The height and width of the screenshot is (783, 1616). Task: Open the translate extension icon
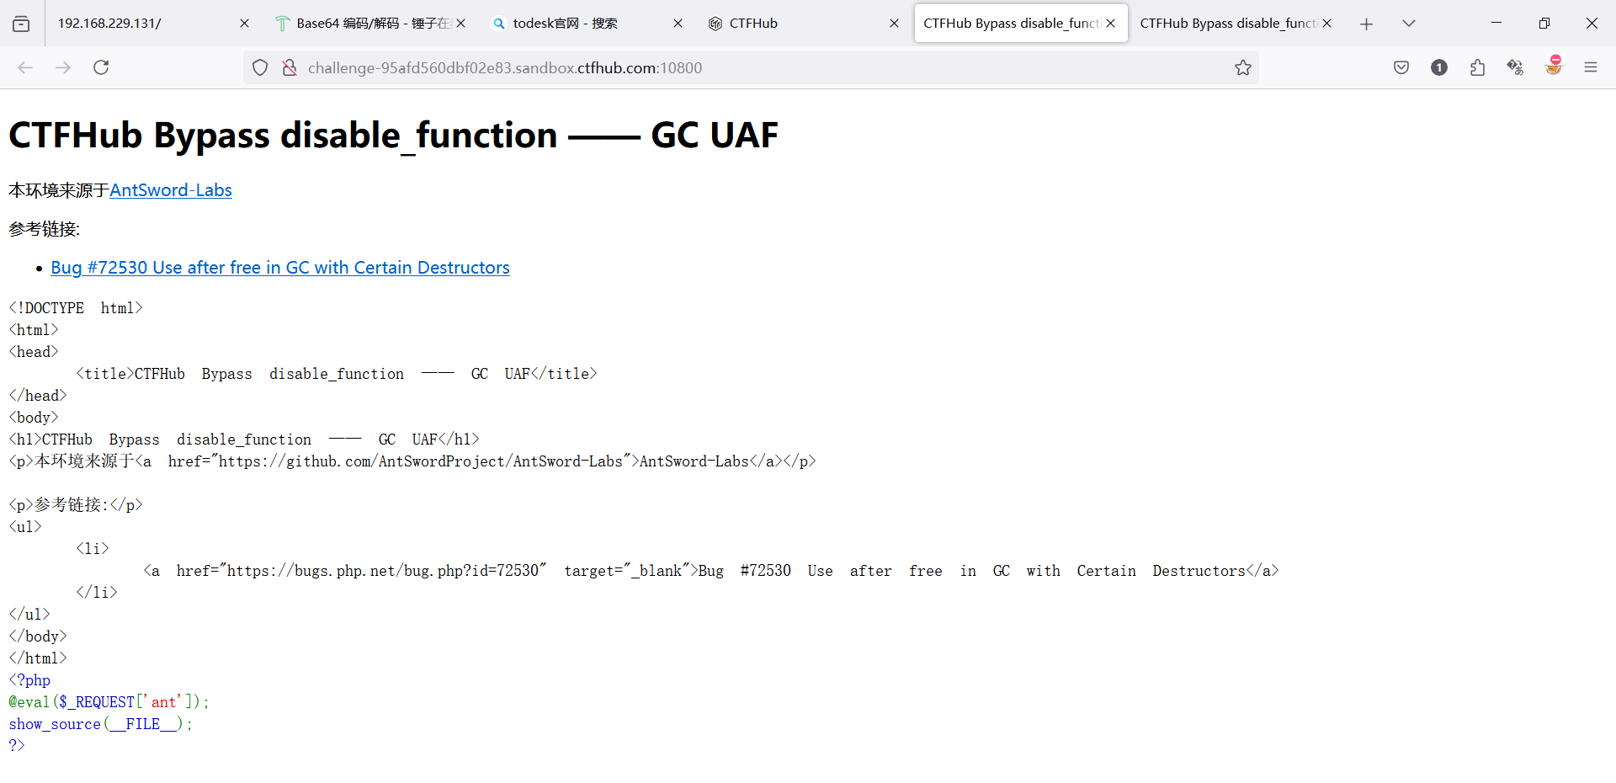1515,67
